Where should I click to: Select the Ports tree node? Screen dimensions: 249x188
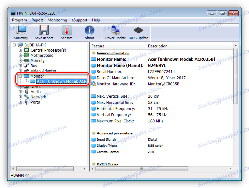pos(35,102)
